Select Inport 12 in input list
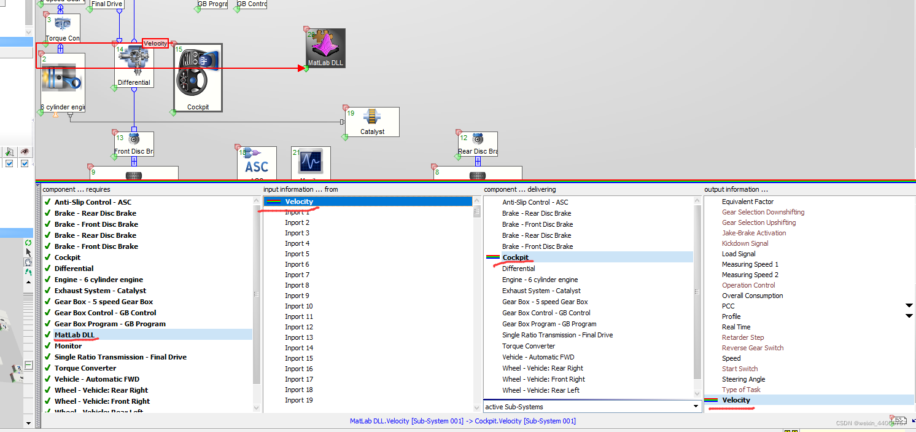 299,327
